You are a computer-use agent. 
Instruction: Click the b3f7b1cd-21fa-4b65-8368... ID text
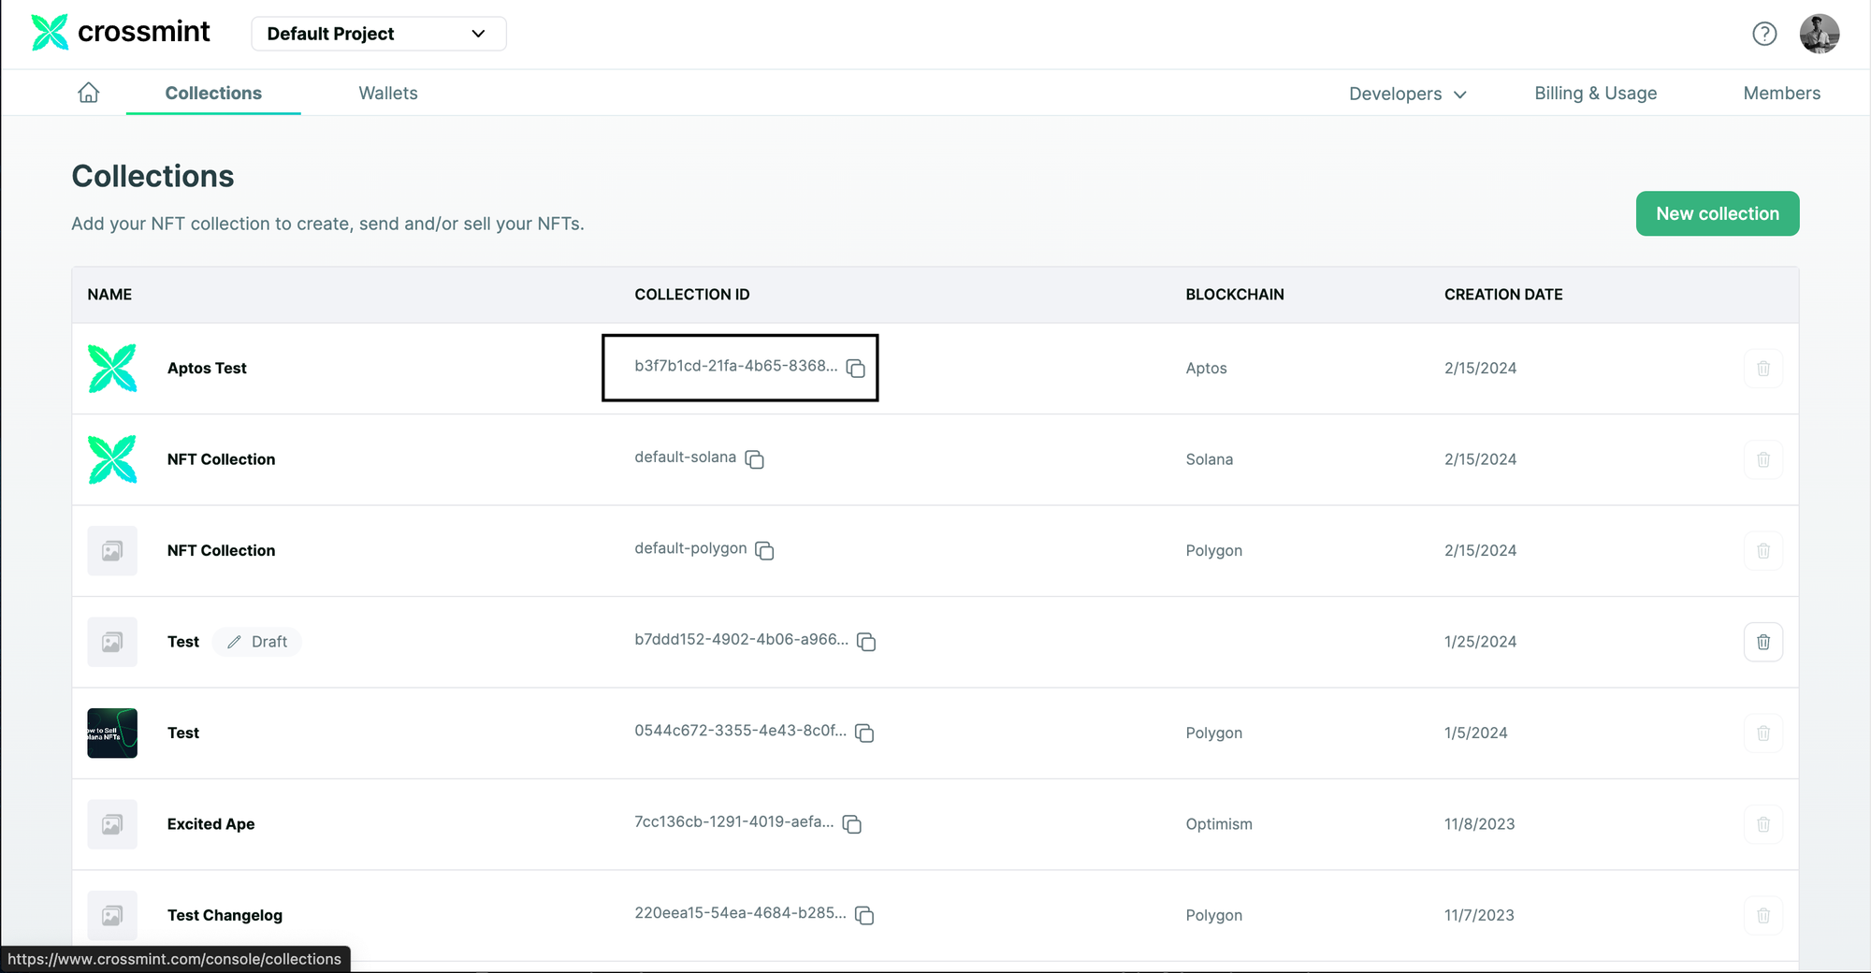click(736, 366)
